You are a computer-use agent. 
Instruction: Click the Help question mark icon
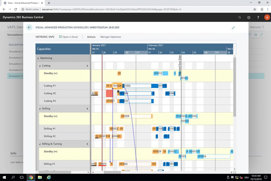pyautogui.click(x=258, y=17)
